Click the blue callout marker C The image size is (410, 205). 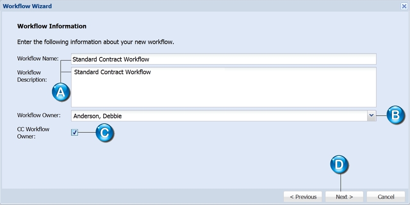[105, 133]
